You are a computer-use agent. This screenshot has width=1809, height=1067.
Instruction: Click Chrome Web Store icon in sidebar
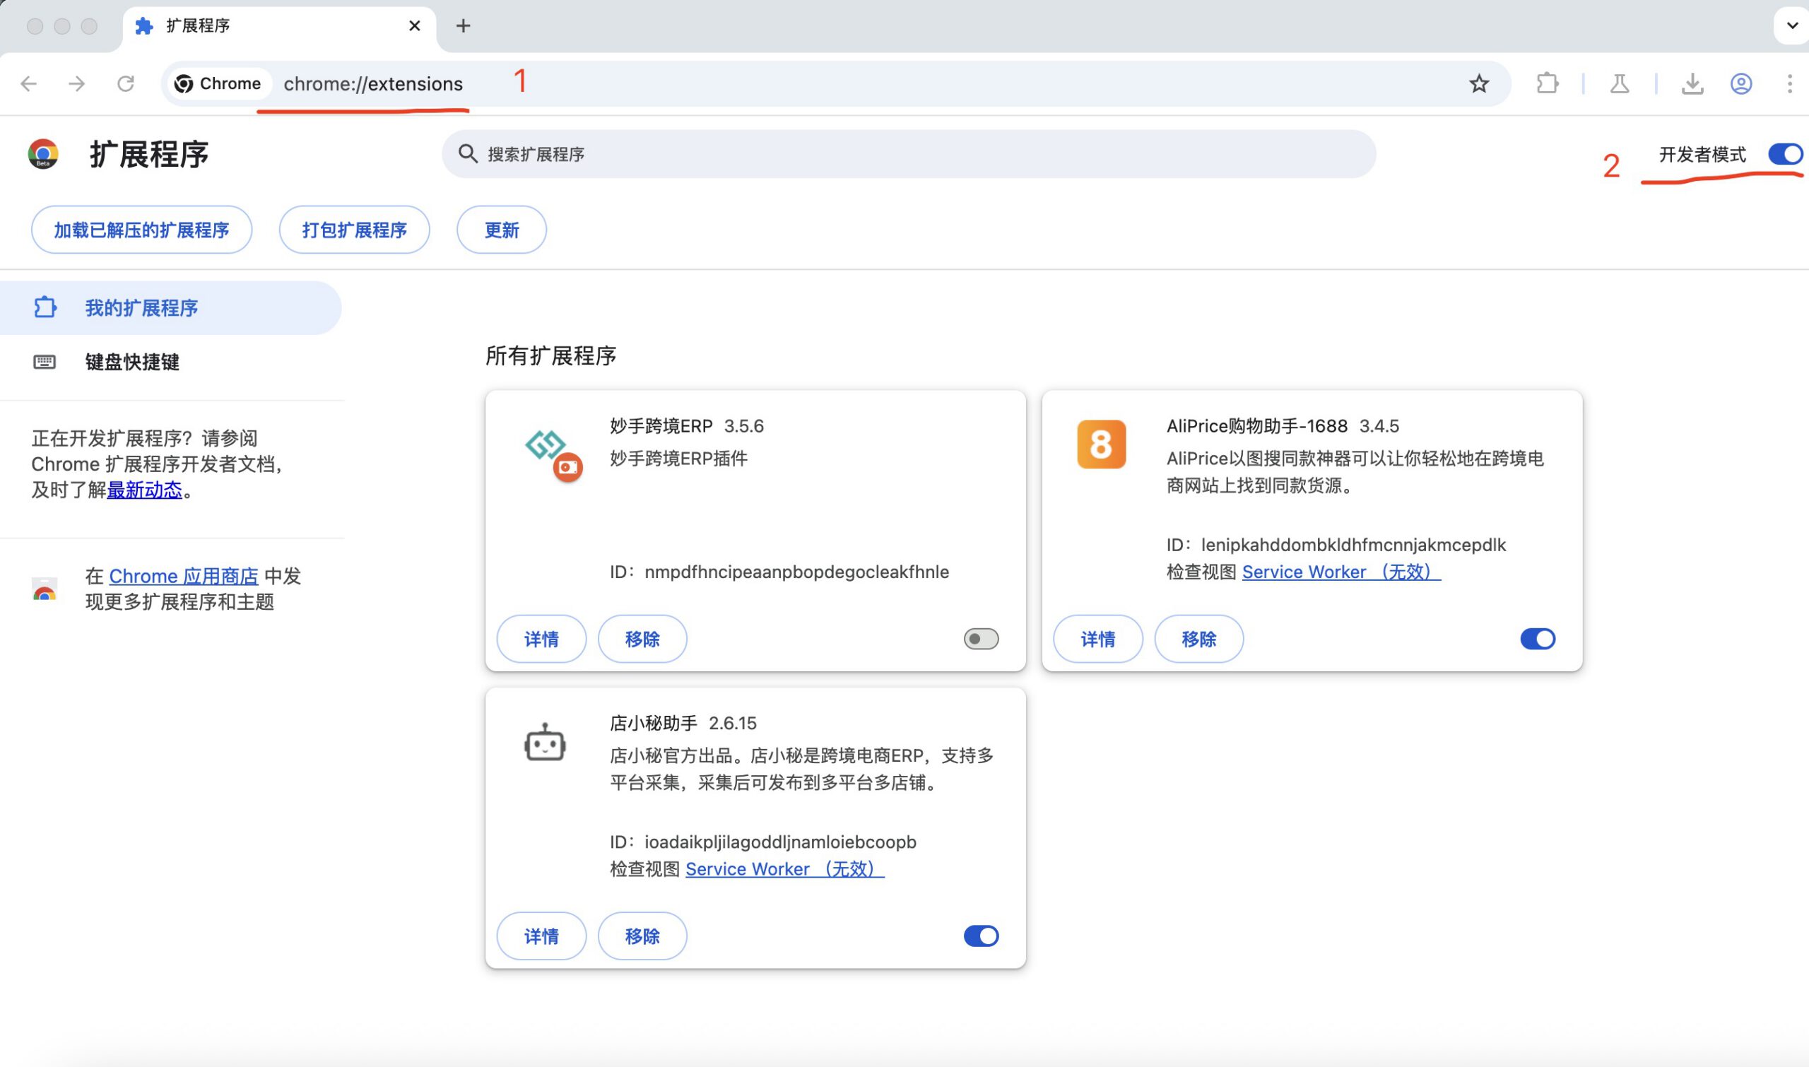[45, 588]
